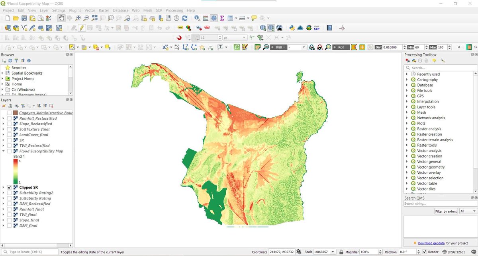This screenshot has height=256, width=478.
Task: Activate the Zoom In magnifier tool
Action: [x=78, y=18]
